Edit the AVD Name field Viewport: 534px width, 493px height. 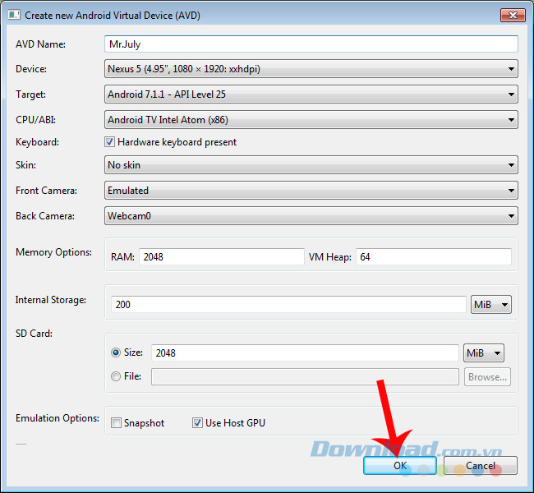click(311, 44)
